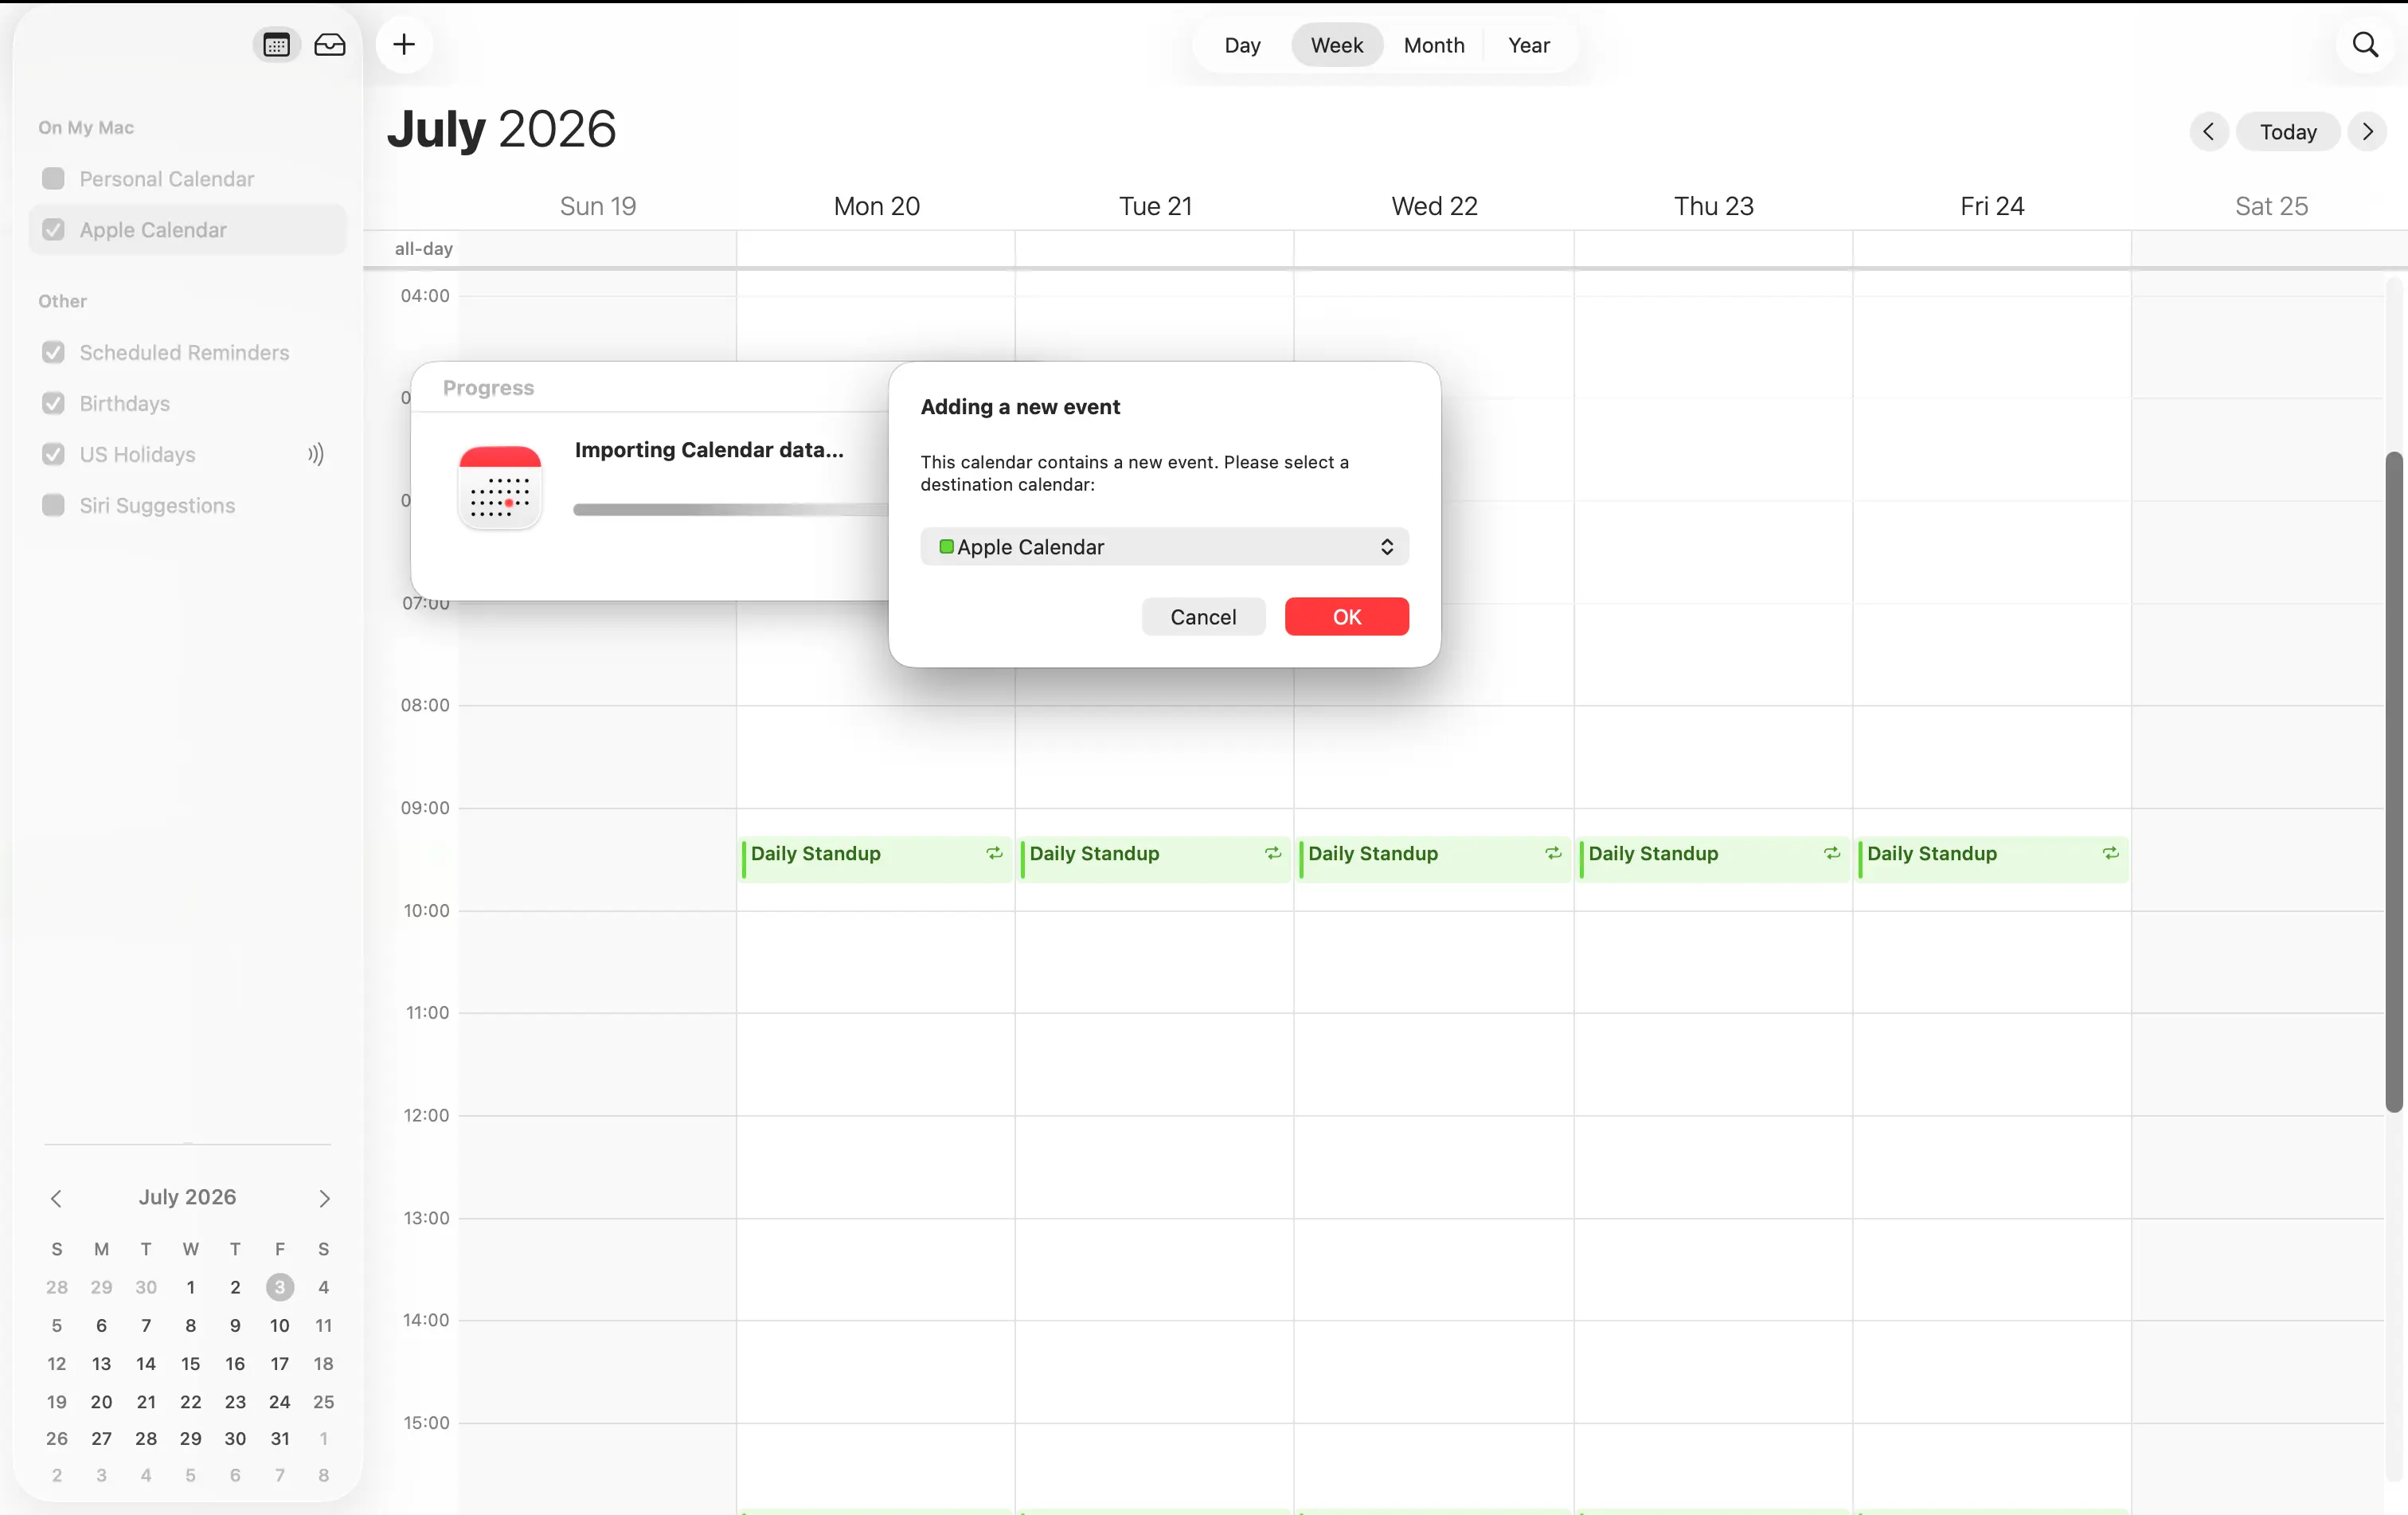This screenshot has height=1515, width=2408.
Task: Click Cancel in the new event dialog
Action: pos(1203,617)
